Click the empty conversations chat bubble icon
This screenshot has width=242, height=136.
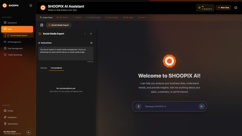(x=66, y=82)
